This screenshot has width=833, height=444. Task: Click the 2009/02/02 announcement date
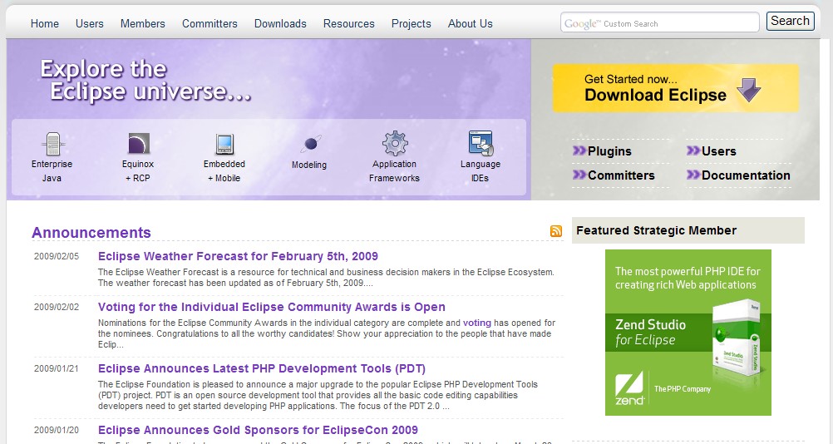[x=57, y=307]
